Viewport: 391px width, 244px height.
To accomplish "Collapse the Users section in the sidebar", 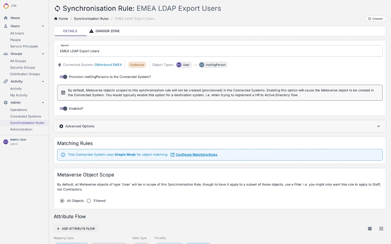I will coord(43,26).
